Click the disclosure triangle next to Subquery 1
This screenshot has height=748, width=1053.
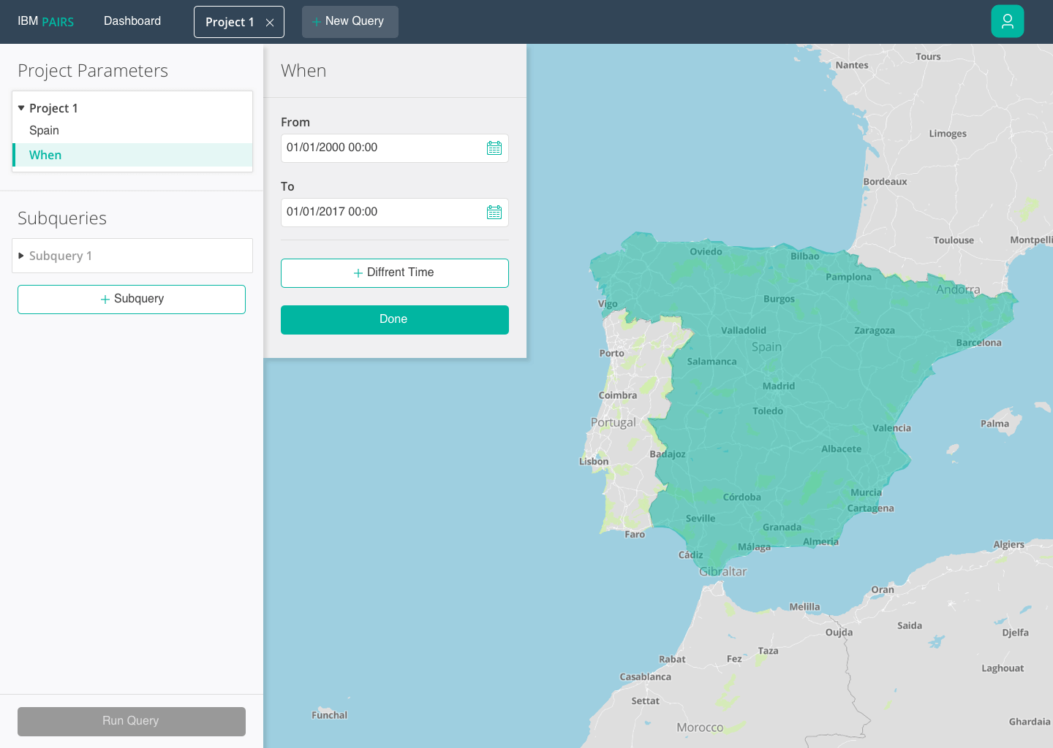(21, 256)
